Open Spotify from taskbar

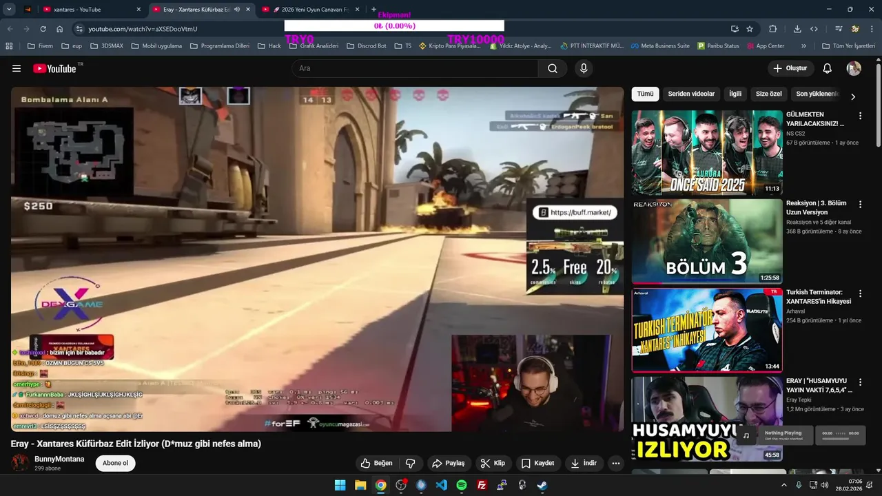click(x=462, y=485)
